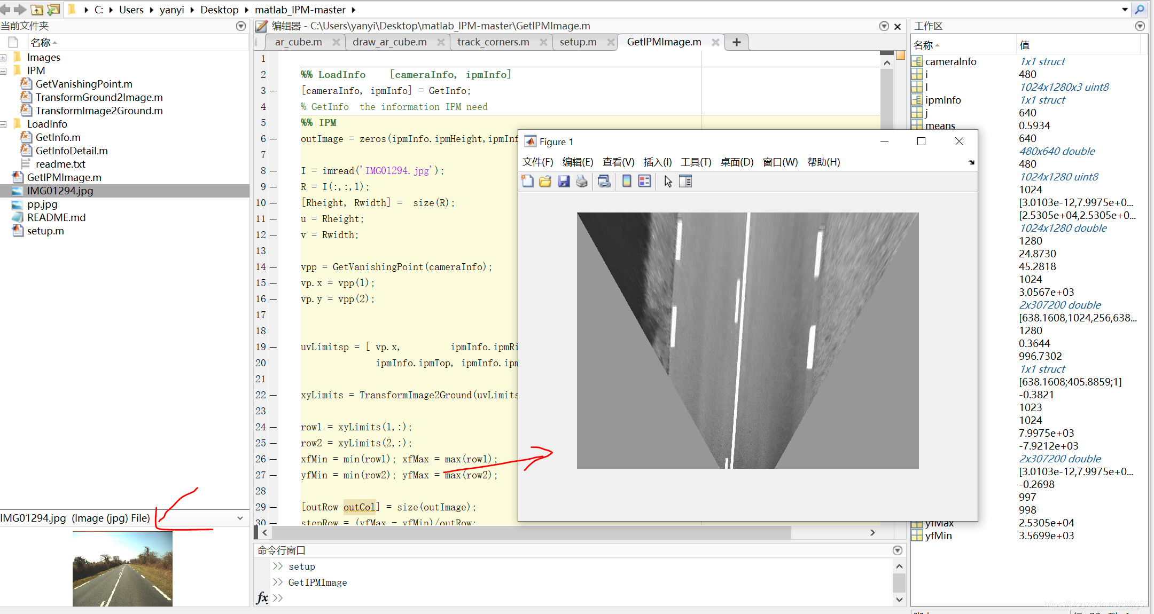Expand the LoadInfo folder in file tree
The height and width of the screenshot is (614, 1154).
pos(7,123)
